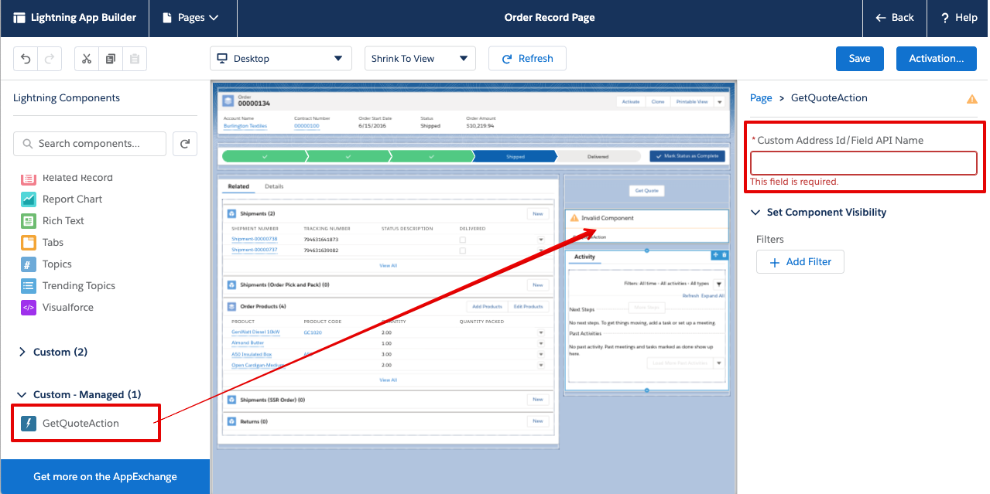Click the Get Quote button in the canvas
This screenshot has width=990, height=494.
point(649,190)
